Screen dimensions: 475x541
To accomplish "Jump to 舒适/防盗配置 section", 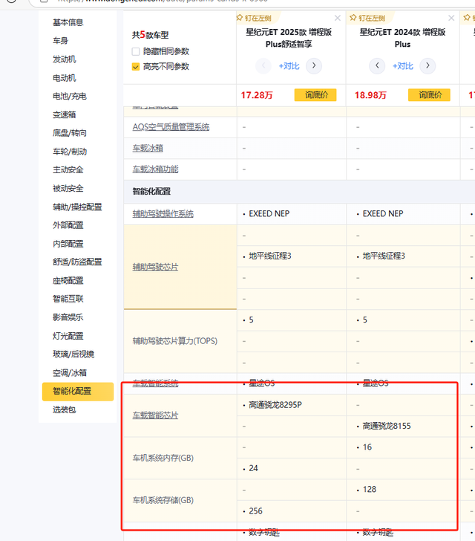I will pos(77,262).
